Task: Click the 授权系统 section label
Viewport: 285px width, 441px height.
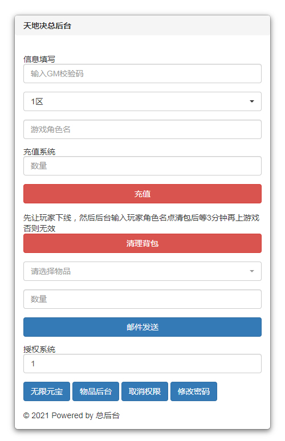Action: coord(39,350)
